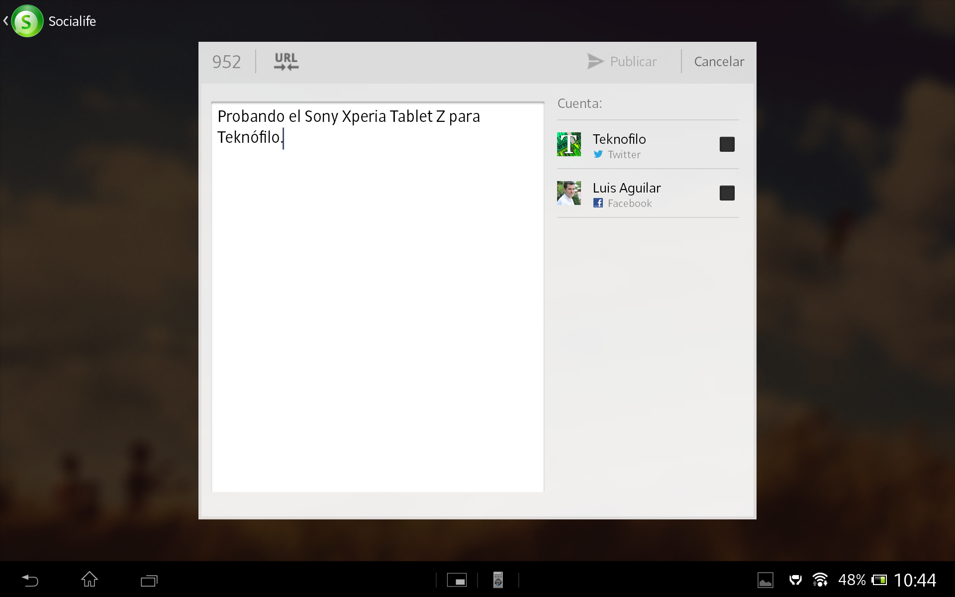
Task: Tap the Teknofilo profile avatar
Action: pyautogui.click(x=569, y=144)
